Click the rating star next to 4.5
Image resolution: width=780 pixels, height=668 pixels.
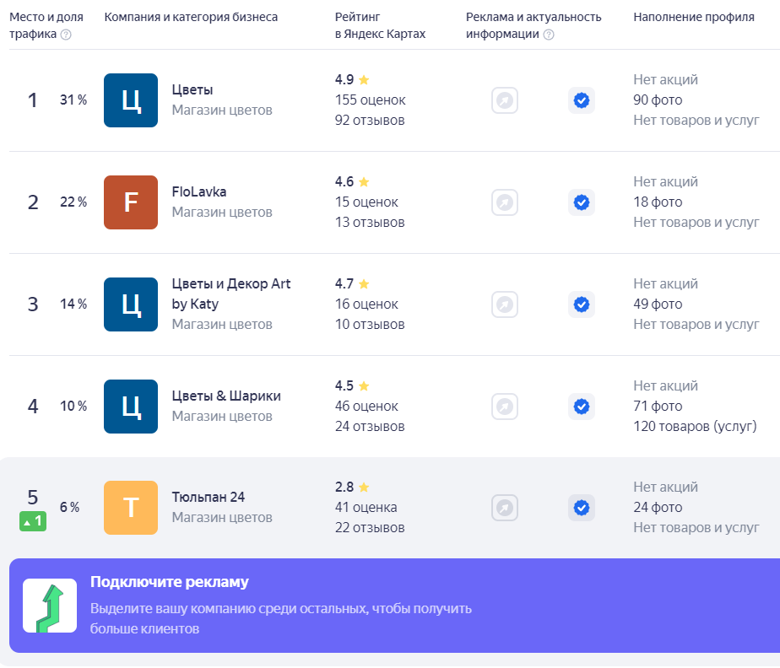click(364, 385)
